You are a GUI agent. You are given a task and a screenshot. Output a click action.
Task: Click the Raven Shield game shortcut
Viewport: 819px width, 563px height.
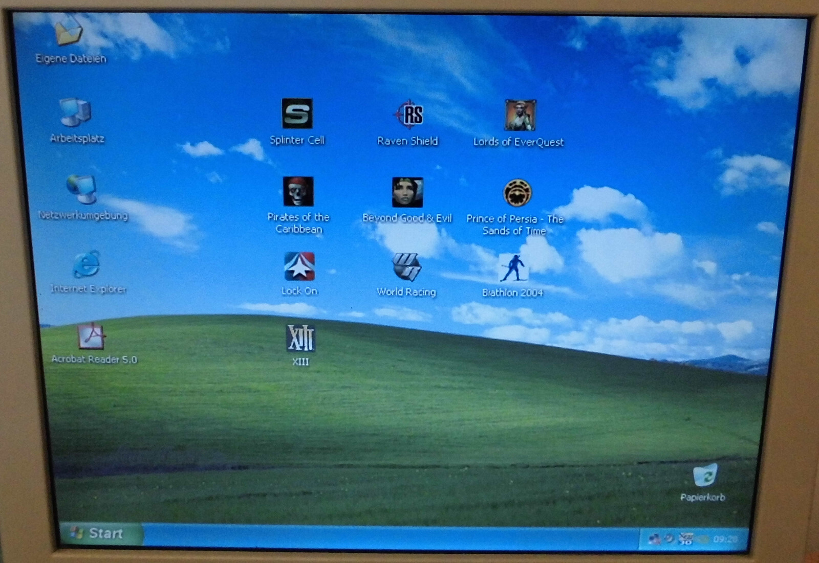(408, 115)
